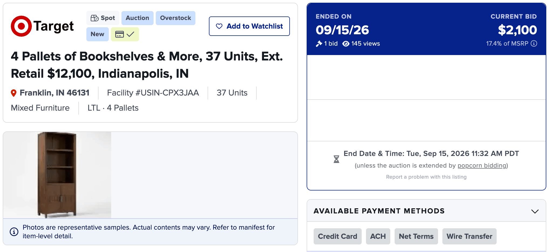
Task: Click the red location pin icon
Action: tap(13, 93)
